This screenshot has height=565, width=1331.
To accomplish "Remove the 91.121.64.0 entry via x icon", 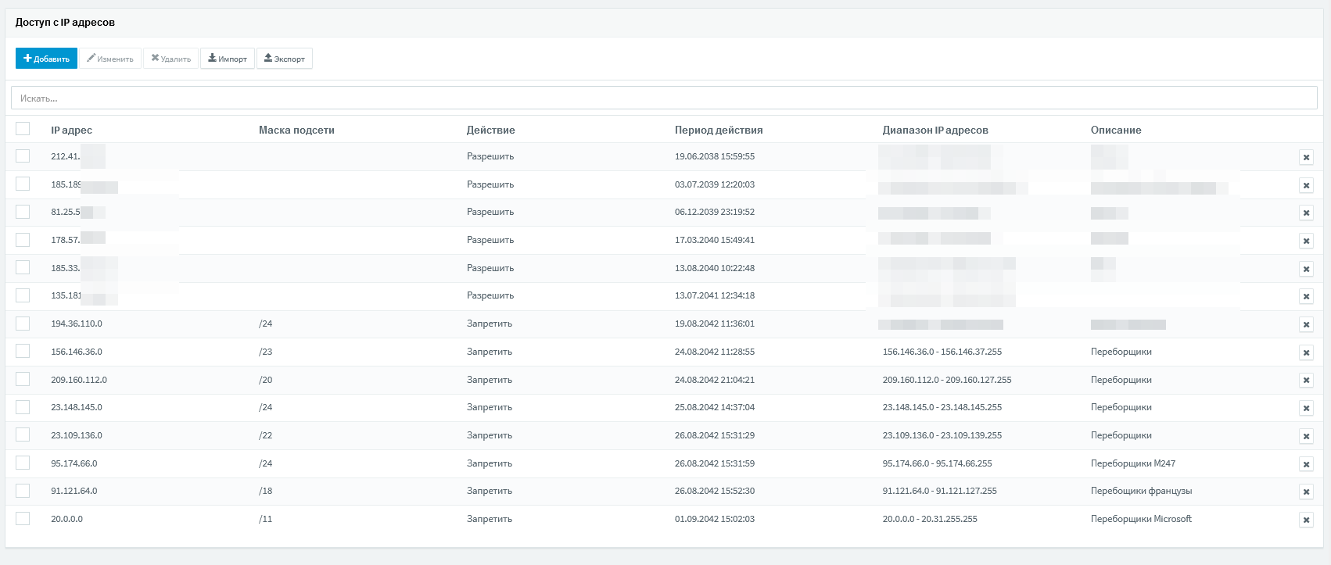I will click(x=1306, y=492).
